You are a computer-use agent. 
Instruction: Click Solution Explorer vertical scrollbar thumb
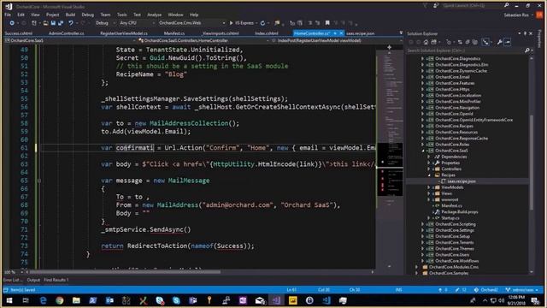[x=532, y=163]
